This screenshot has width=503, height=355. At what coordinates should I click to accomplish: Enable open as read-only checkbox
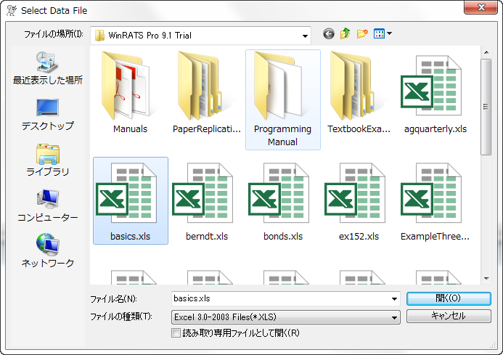tap(176, 333)
